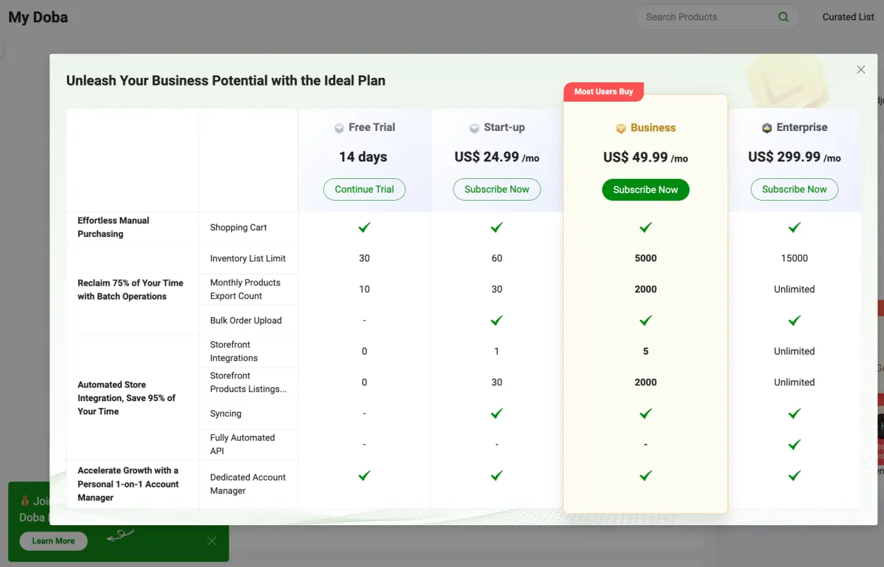884x567 pixels.
Task: Close the pricing plan dialog
Action: (861, 70)
